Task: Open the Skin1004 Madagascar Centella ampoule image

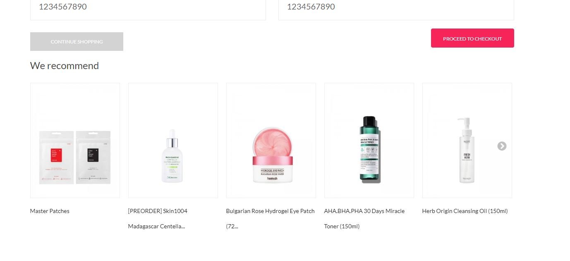Action: tap(173, 140)
